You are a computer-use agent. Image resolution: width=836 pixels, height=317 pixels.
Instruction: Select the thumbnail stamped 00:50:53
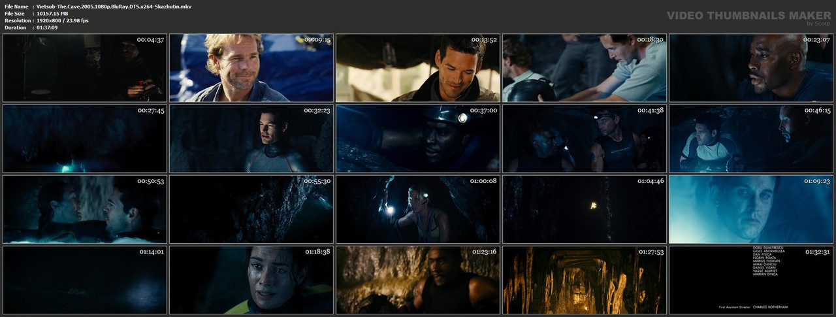(85, 209)
